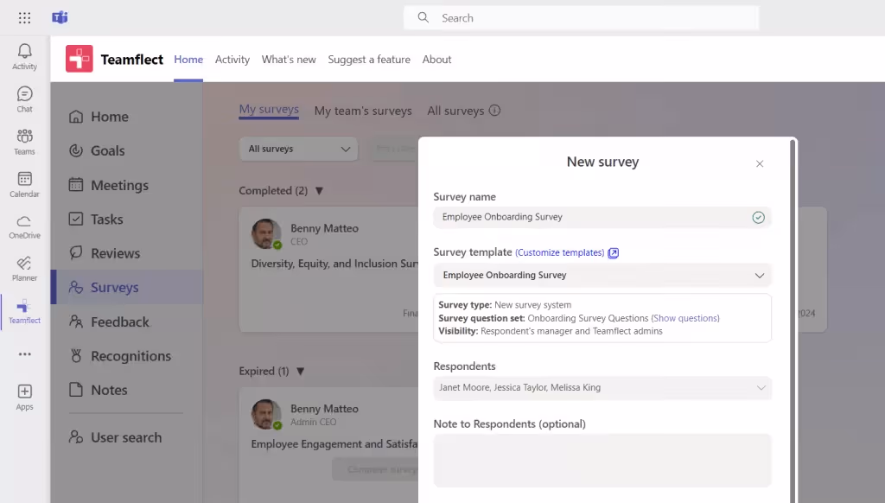Open Teams in the left rail
This screenshot has height=503, width=885.
tap(25, 142)
